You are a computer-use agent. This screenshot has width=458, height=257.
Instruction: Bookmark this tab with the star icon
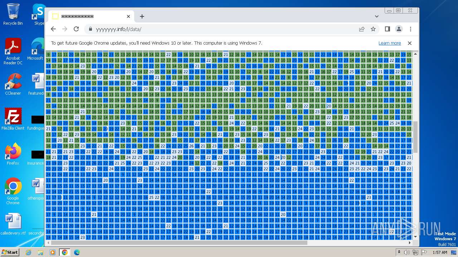(373, 29)
